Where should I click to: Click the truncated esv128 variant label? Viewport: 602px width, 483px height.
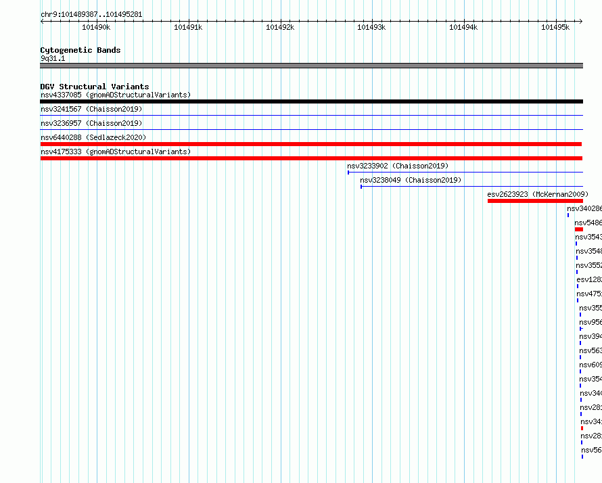[589, 279]
